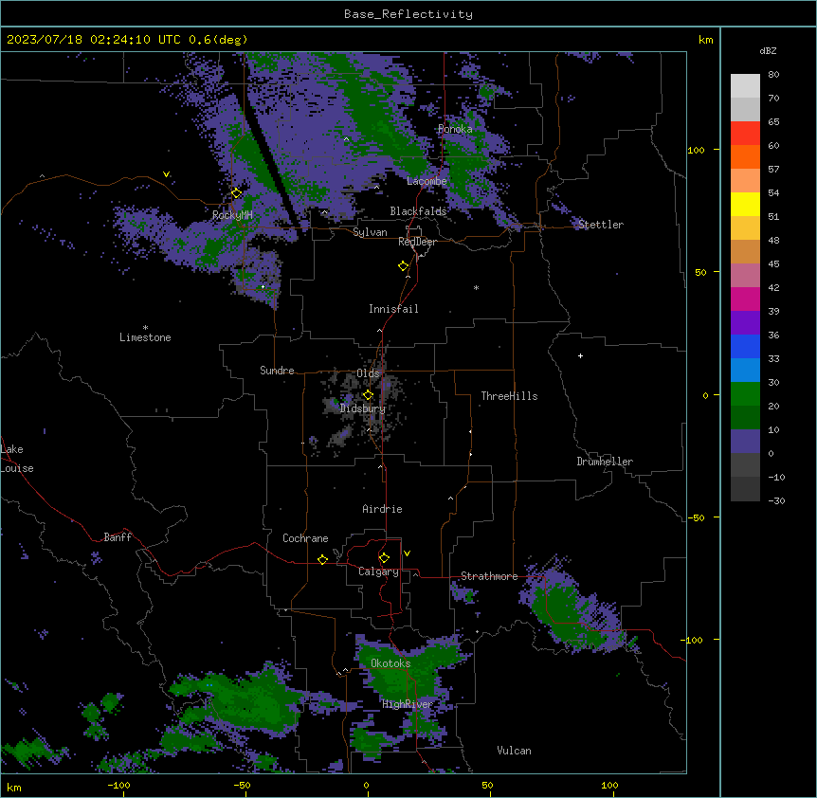Viewport: 817px width, 798px height.
Task: Click the Blackfalds town label
Action: [418, 211]
